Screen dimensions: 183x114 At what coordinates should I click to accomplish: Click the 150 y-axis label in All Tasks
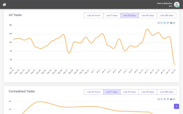(10, 34)
